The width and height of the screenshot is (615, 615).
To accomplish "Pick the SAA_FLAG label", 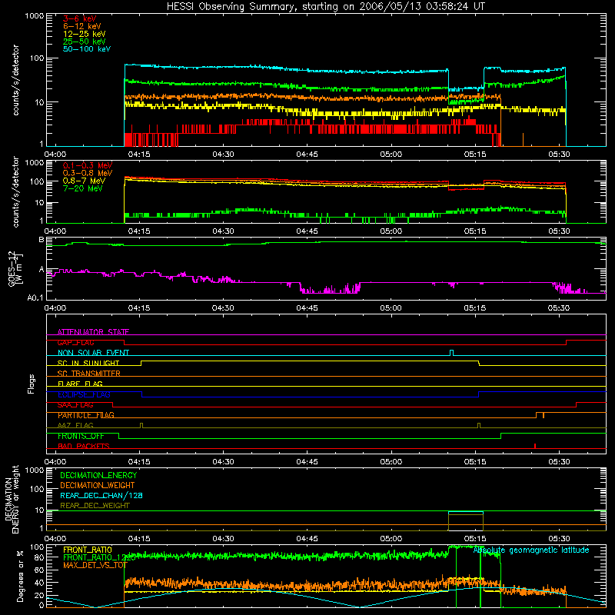I will (x=75, y=405).
